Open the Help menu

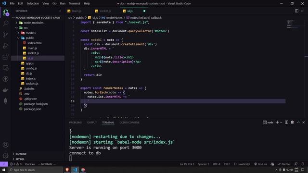(87, 3)
